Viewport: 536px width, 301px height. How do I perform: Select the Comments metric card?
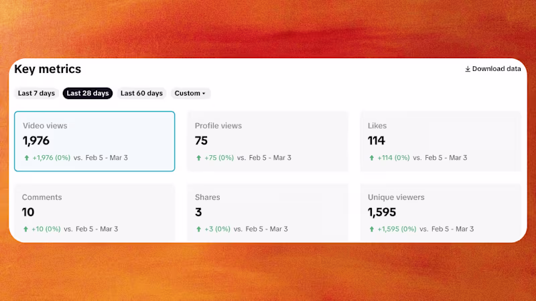(x=94, y=212)
